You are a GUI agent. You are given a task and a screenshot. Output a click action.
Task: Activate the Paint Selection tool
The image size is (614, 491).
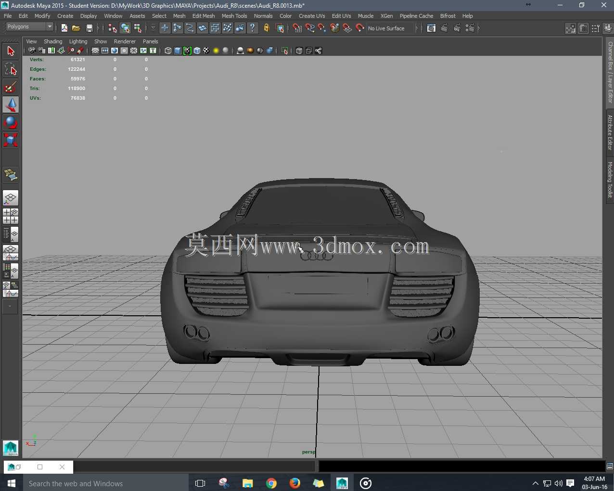click(11, 87)
